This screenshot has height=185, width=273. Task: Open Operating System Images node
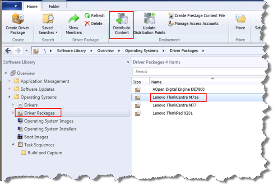pos(49,121)
